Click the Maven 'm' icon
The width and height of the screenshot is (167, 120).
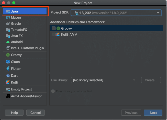(8, 17)
